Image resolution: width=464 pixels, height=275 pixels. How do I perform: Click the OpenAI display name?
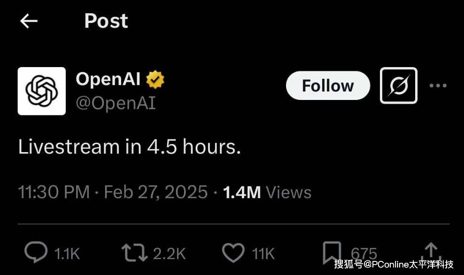coord(108,79)
